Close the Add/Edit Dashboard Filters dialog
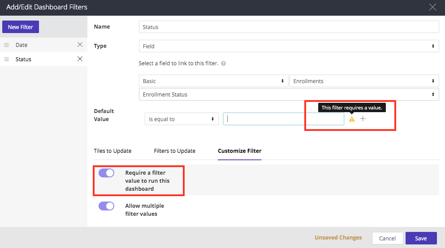445x248 pixels. click(x=432, y=7)
